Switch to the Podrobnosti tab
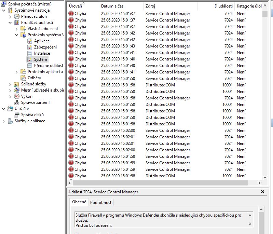 pyautogui.click(x=101, y=202)
